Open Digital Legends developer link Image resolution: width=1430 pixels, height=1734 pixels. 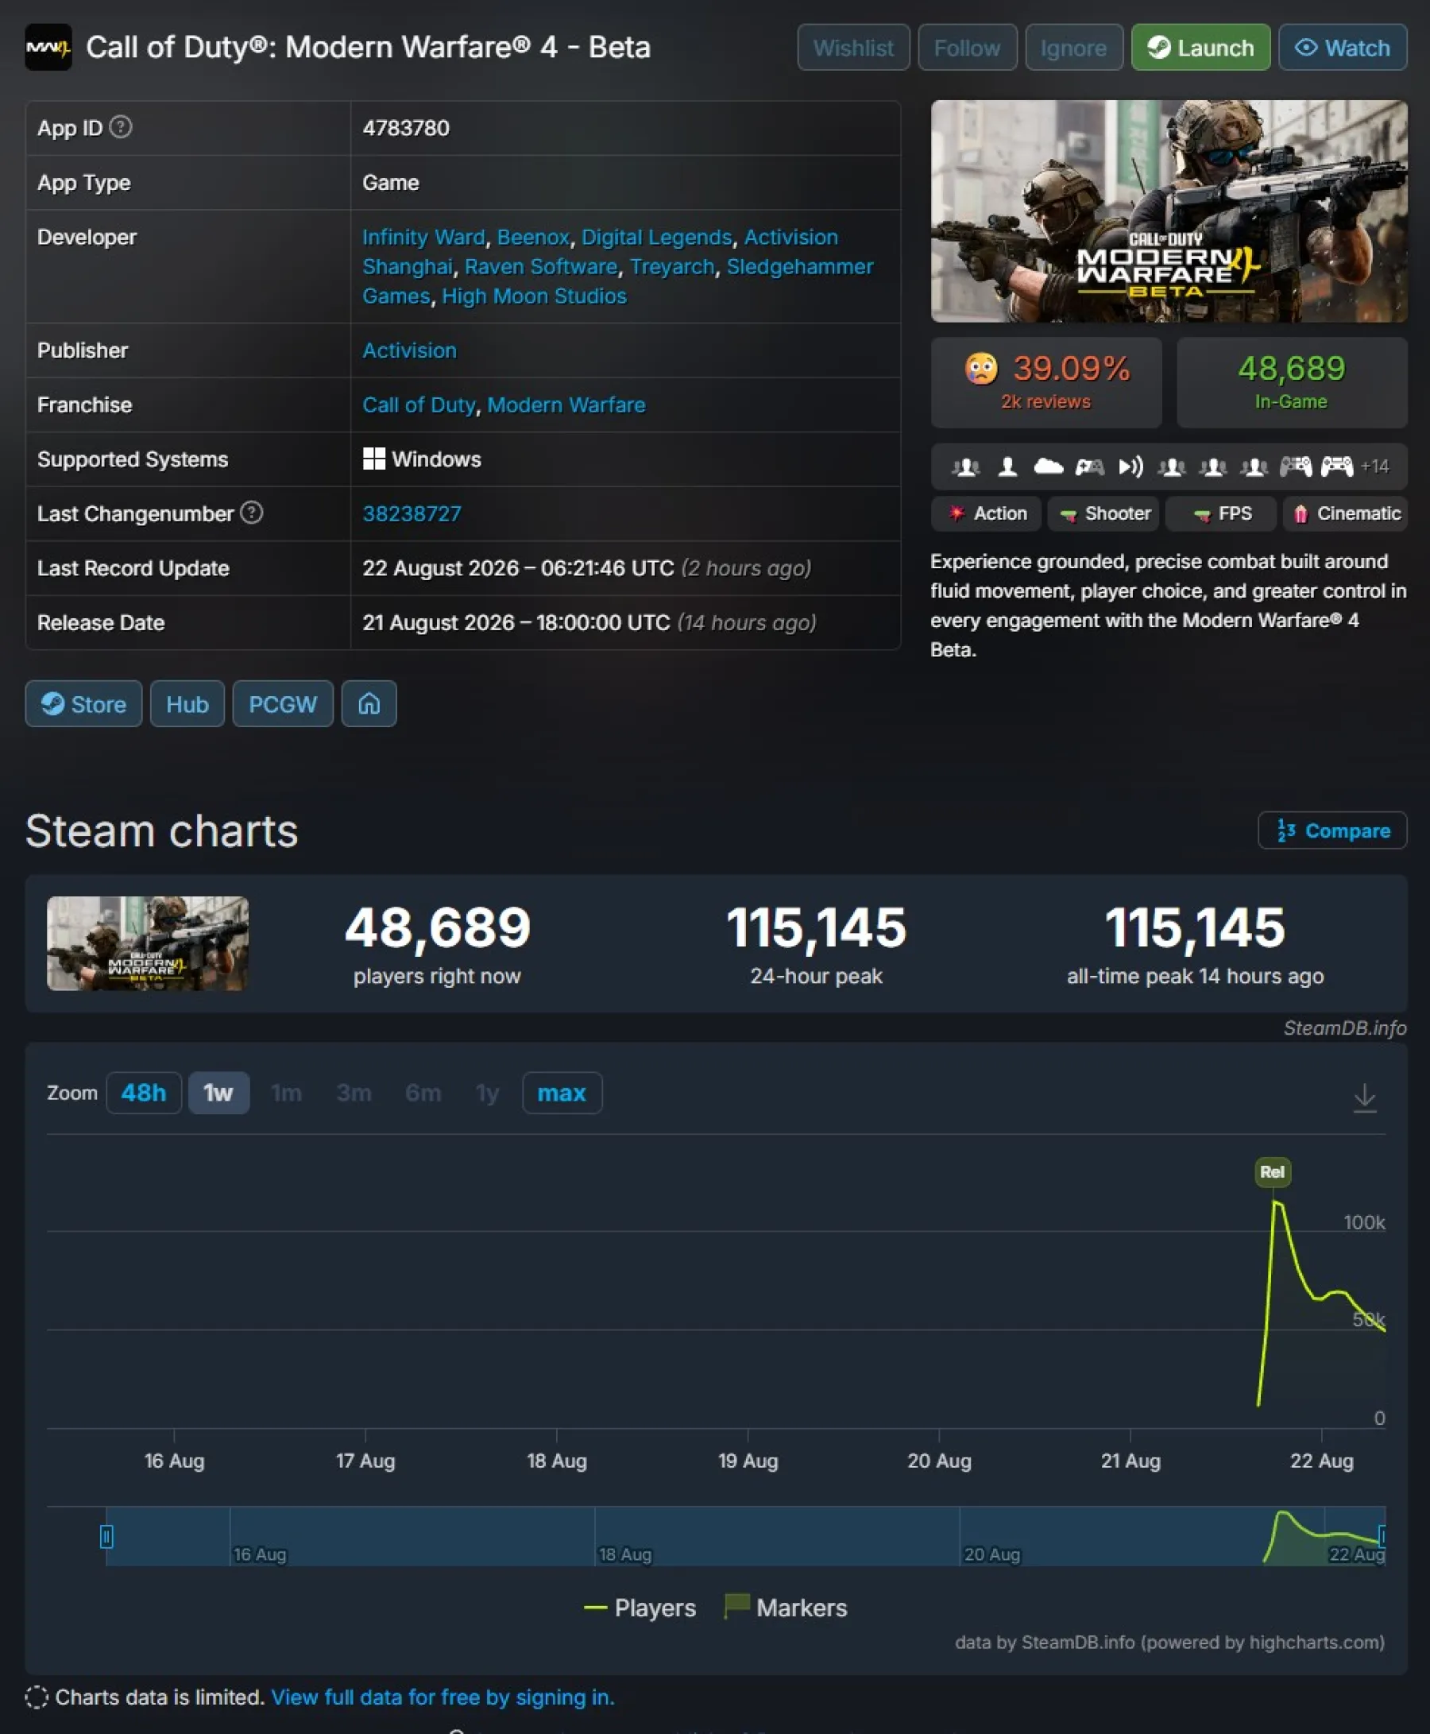(656, 238)
